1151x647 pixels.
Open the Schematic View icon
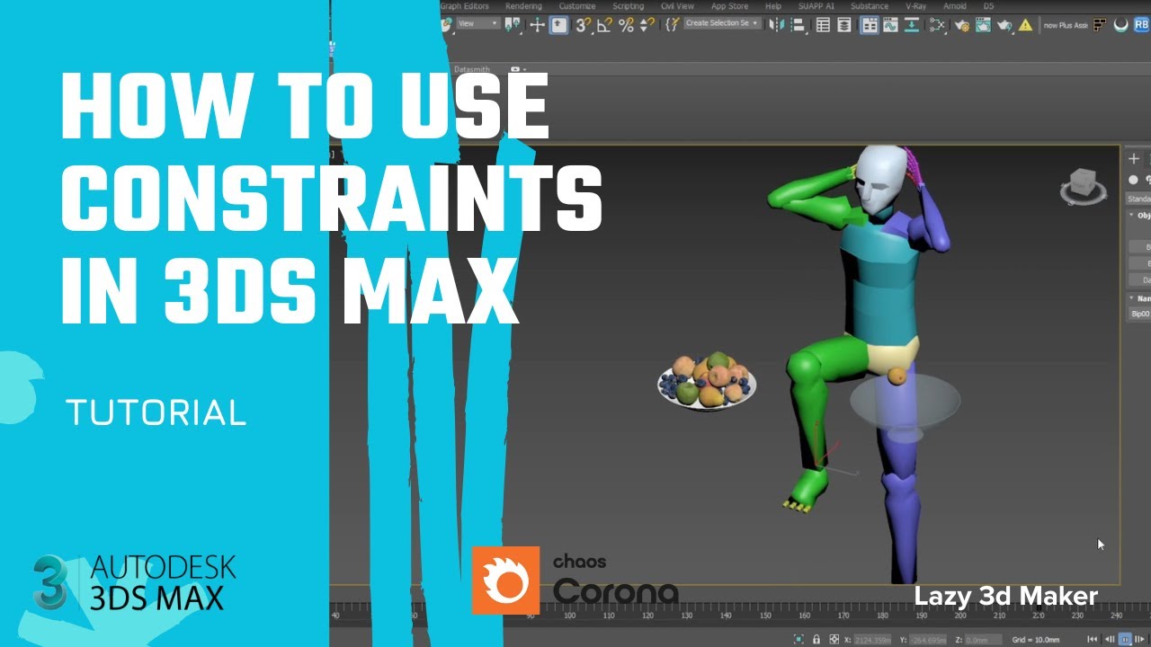(937, 25)
